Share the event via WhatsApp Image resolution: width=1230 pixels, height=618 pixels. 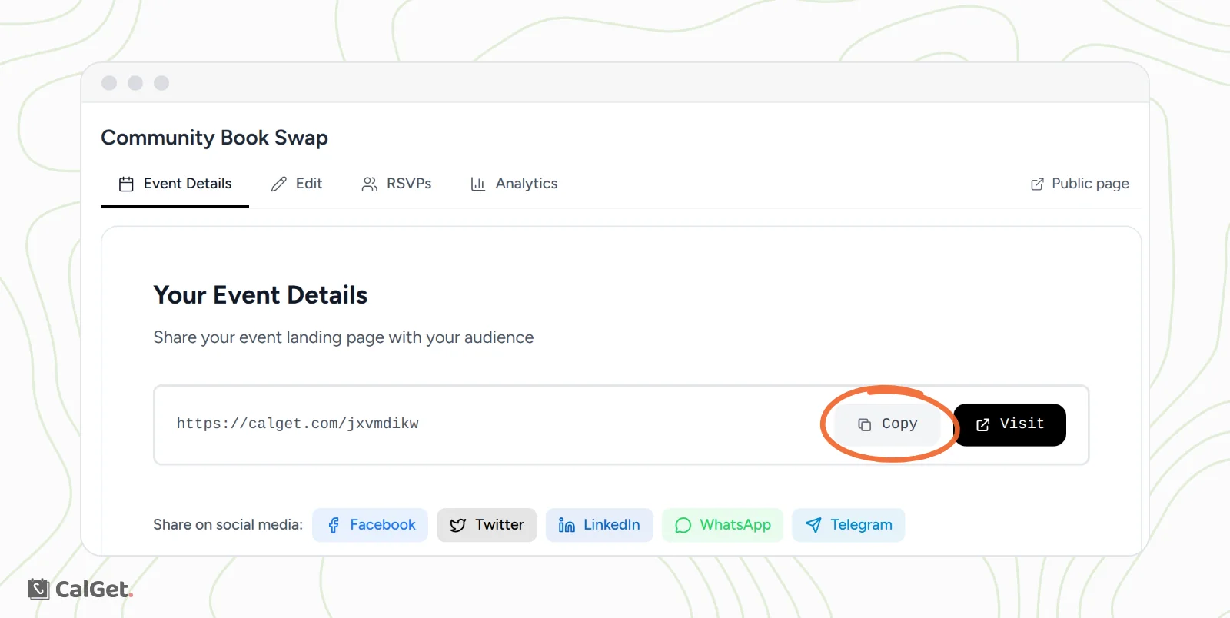tap(723, 525)
